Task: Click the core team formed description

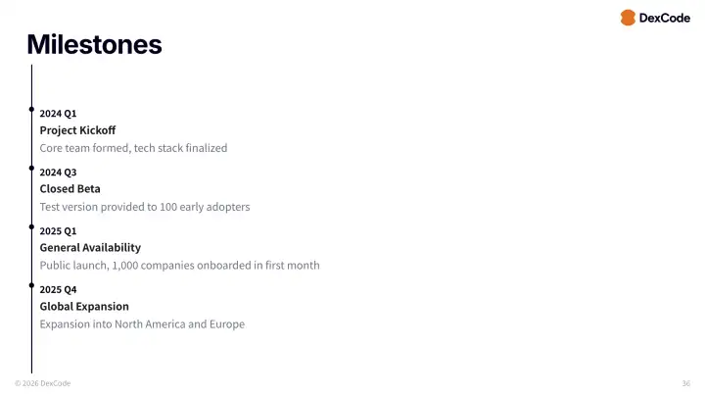Action: (133, 148)
